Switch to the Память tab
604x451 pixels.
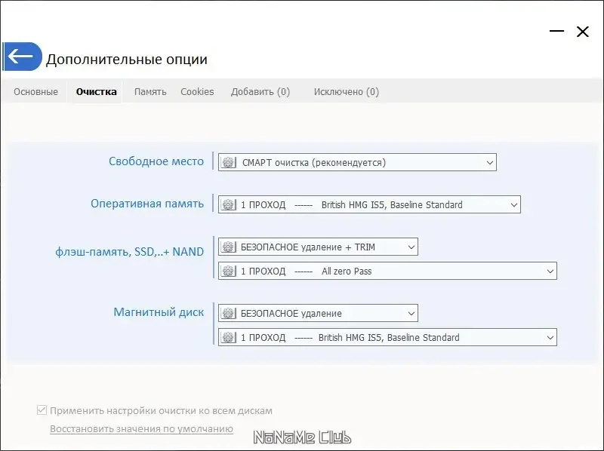149,91
